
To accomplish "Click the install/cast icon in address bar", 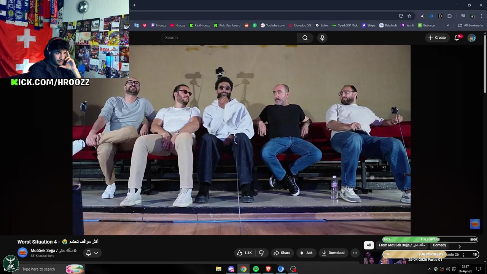I will point(401,16).
